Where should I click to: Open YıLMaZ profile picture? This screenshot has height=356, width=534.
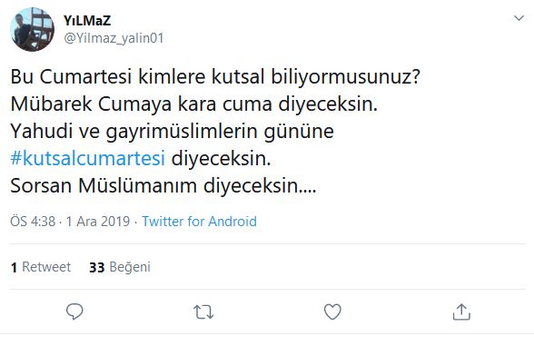33,29
